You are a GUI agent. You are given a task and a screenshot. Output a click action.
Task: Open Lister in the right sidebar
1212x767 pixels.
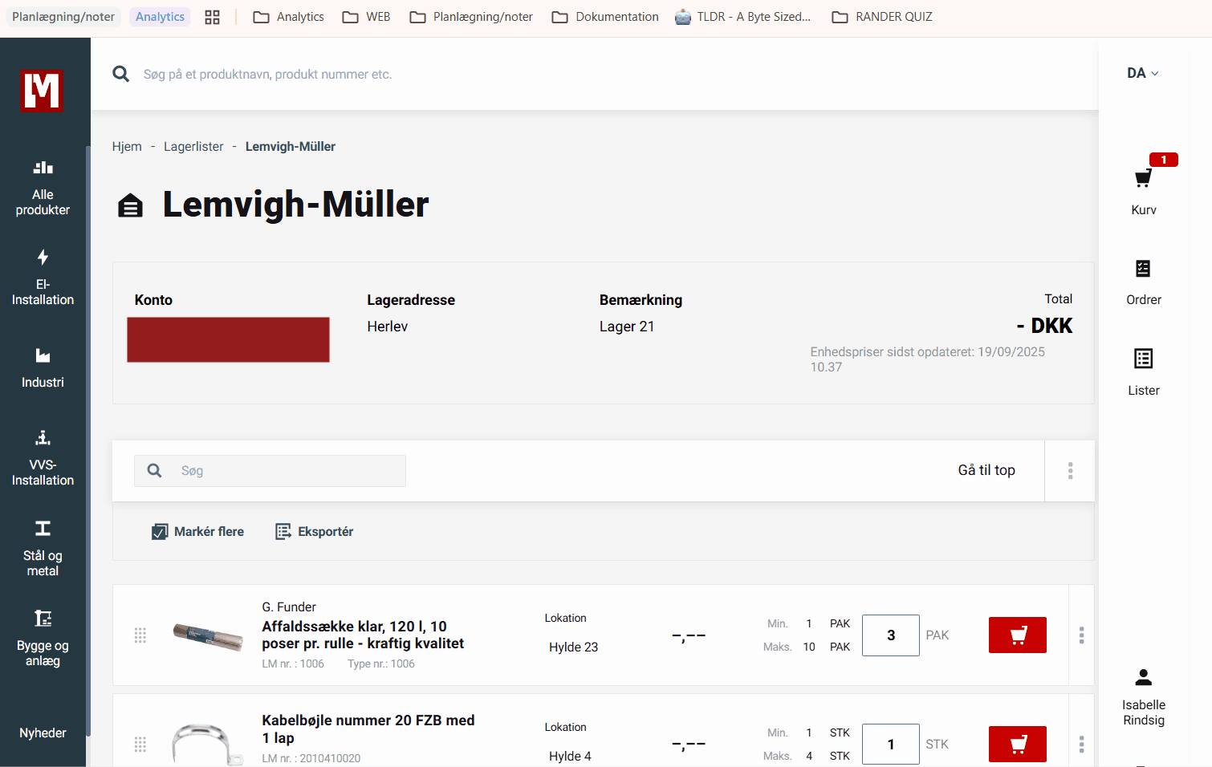(x=1143, y=359)
